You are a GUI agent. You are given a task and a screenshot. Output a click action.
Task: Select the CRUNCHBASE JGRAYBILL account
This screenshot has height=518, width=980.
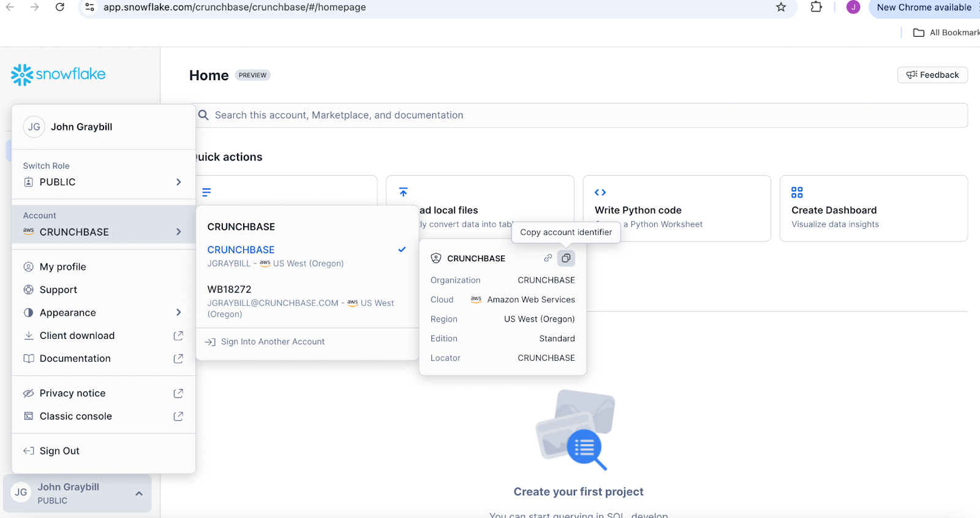point(307,256)
